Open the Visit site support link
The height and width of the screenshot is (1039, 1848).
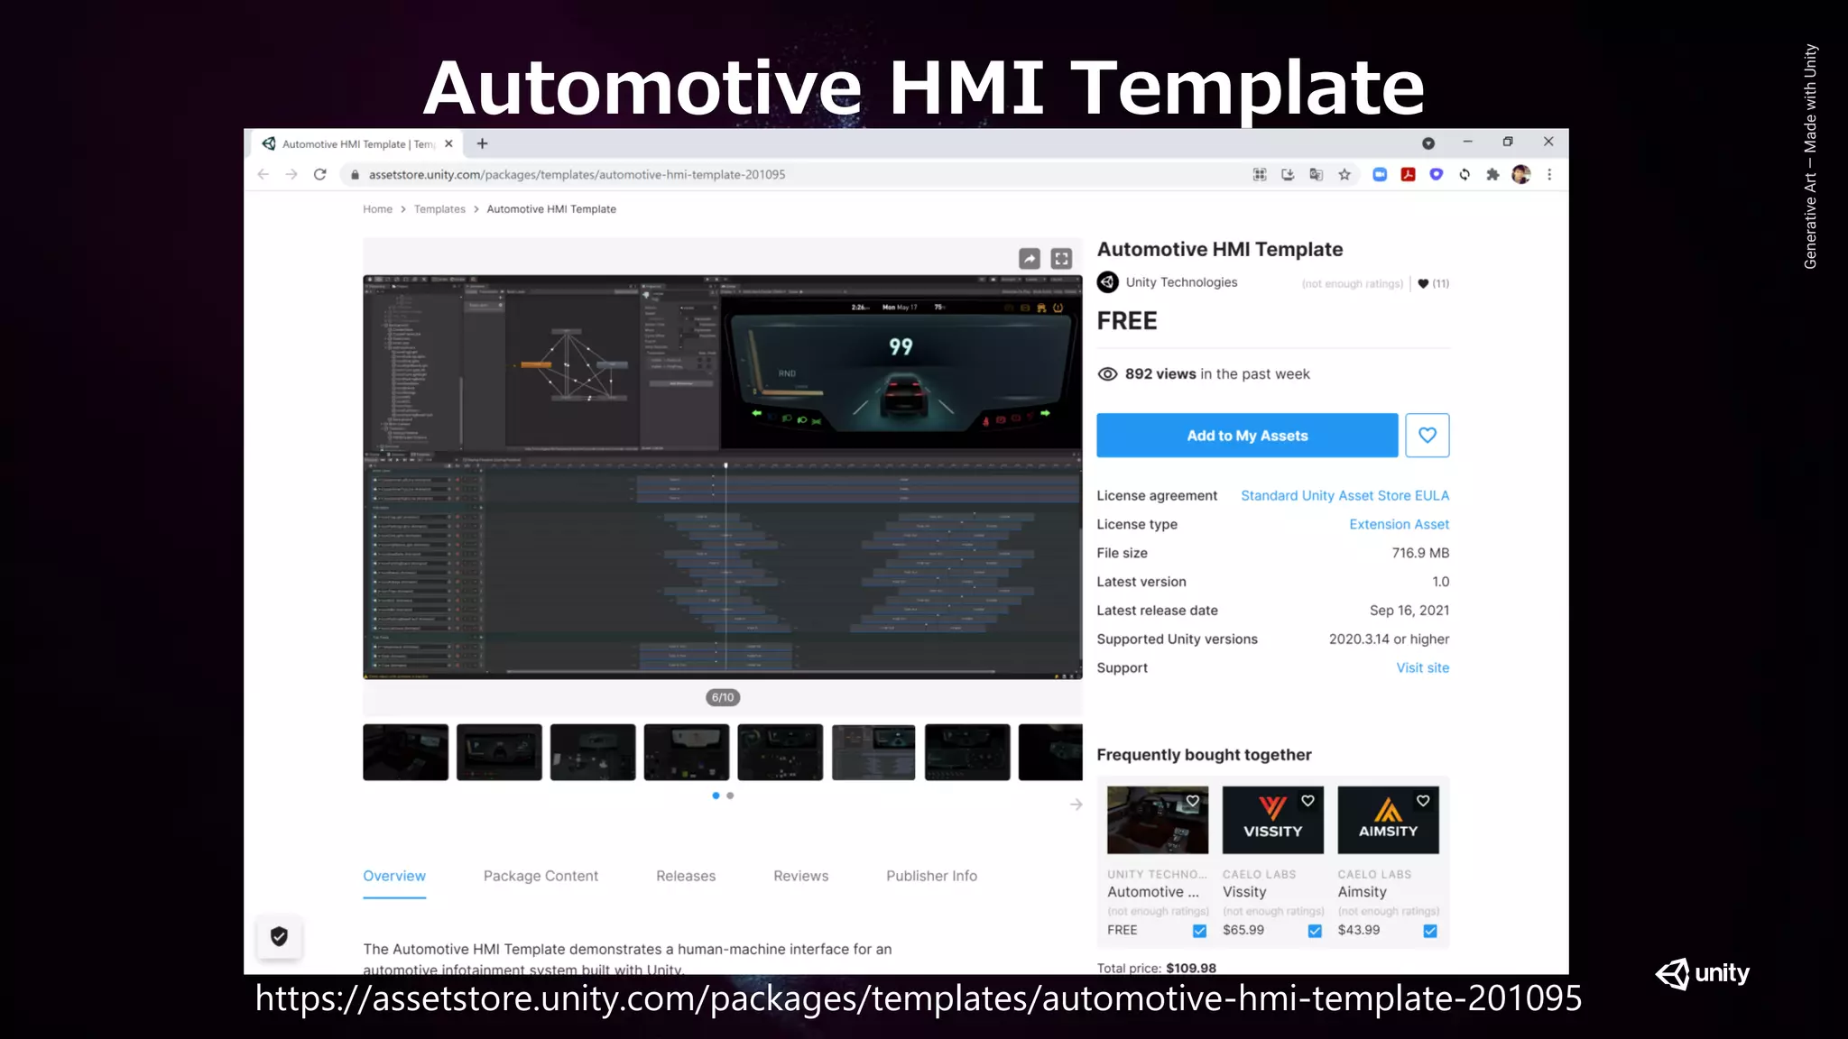coord(1423,668)
